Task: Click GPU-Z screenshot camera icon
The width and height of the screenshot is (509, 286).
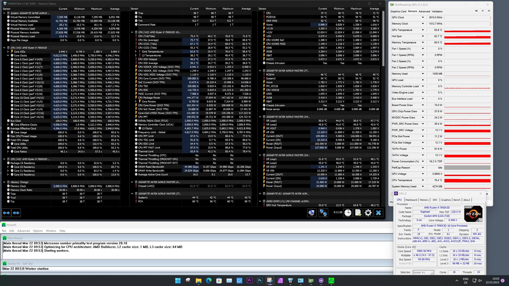Action: pyautogui.click(x=476, y=11)
